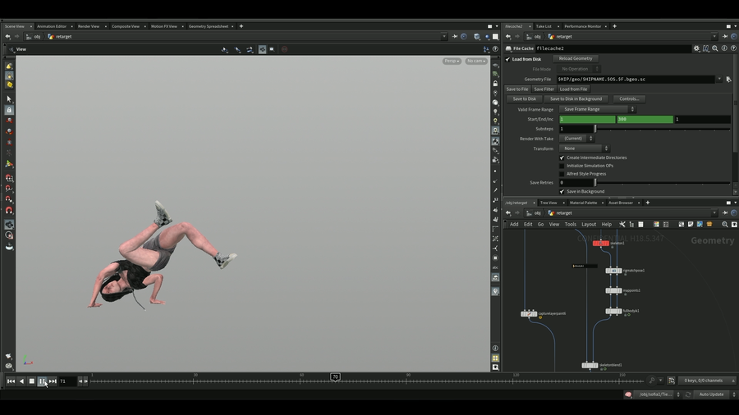The height and width of the screenshot is (415, 739).
Task: Disable Load from Disk checkbox
Action: [508, 59]
